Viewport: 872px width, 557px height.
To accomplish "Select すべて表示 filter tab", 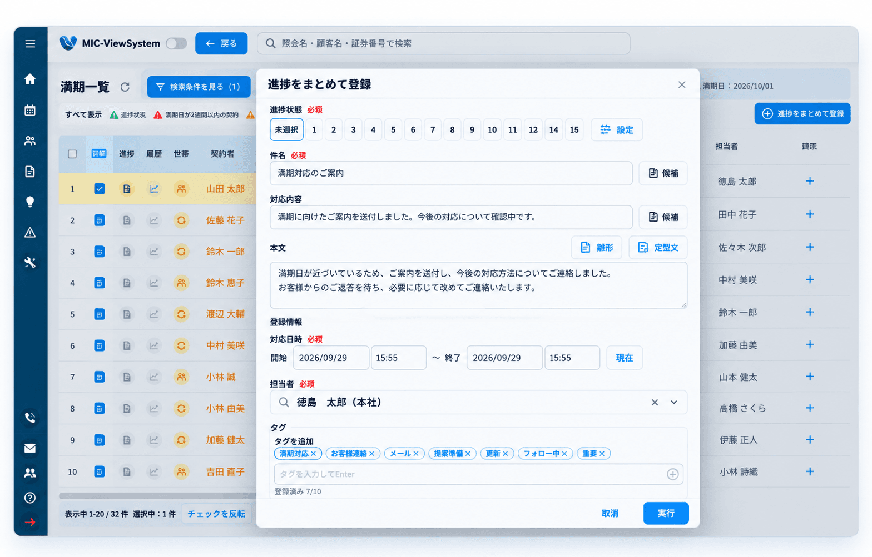I will pos(83,115).
